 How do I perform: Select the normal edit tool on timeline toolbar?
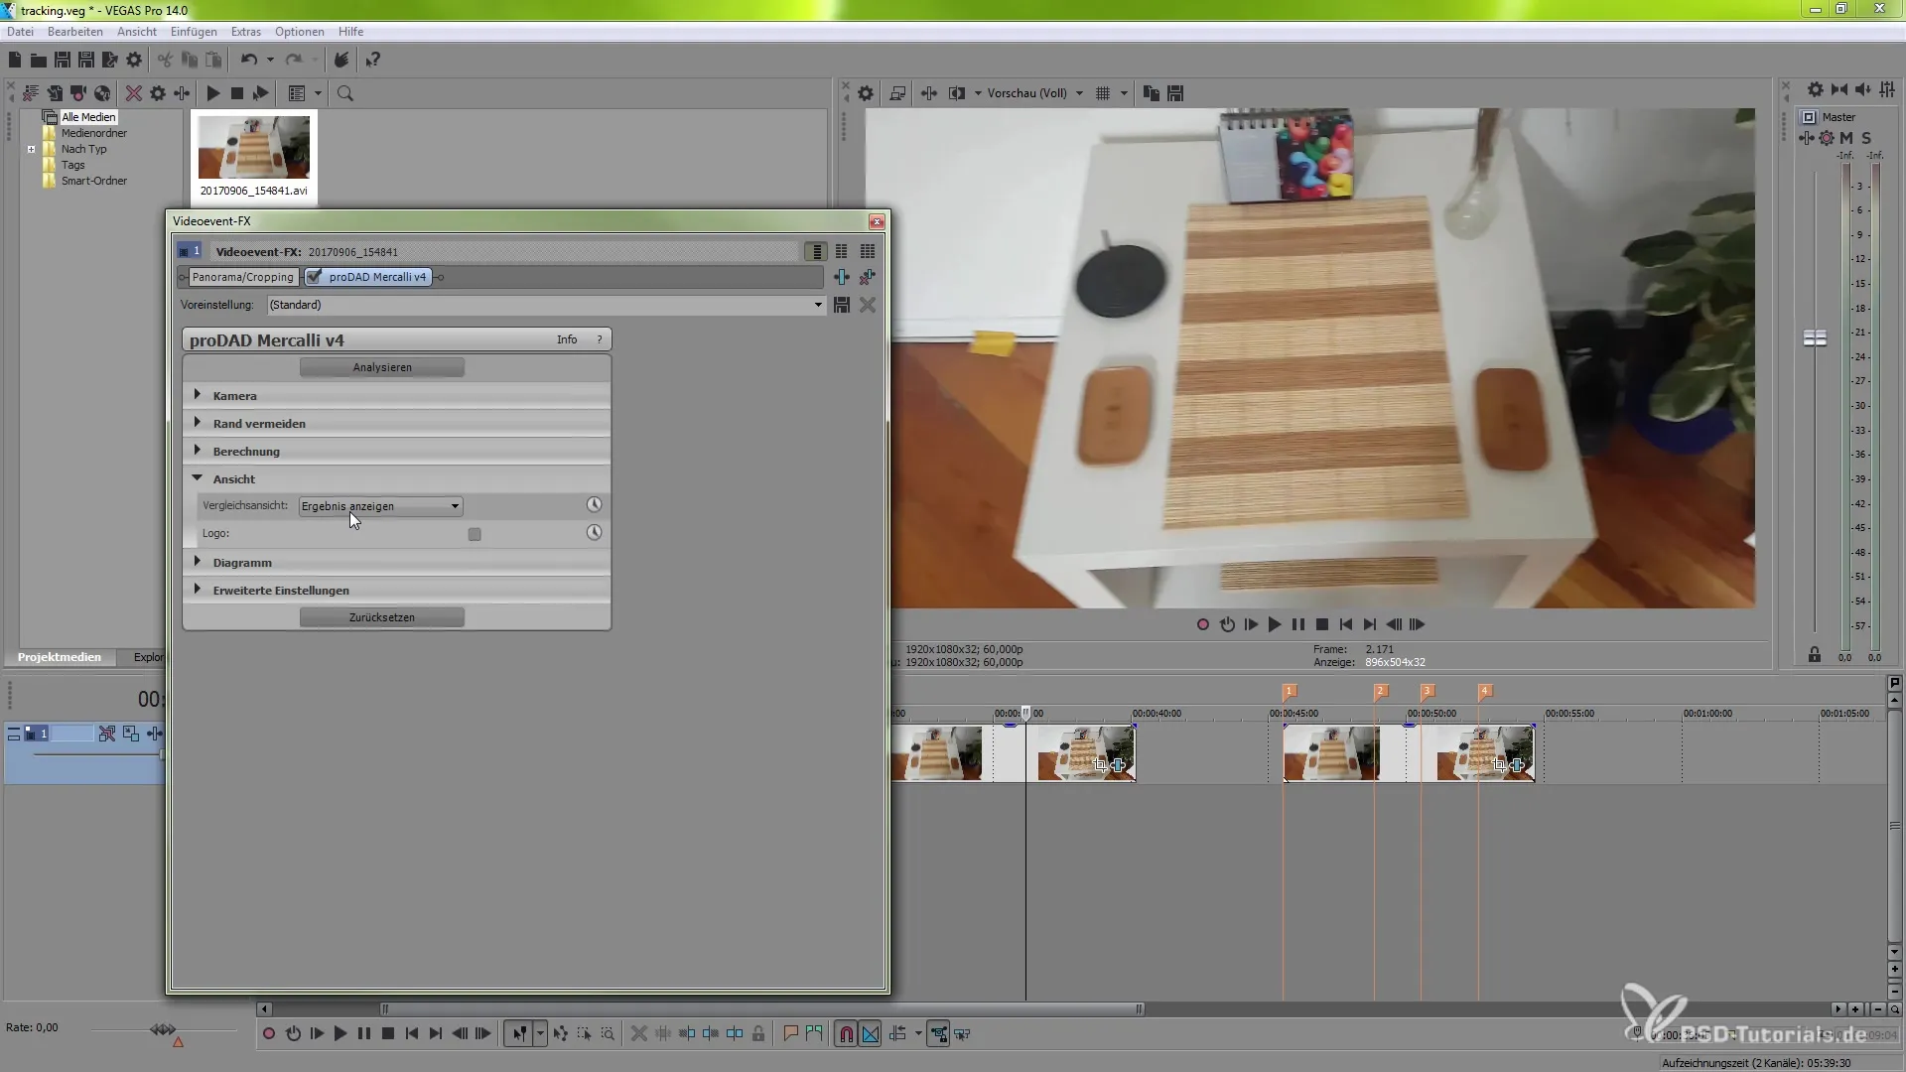(x=519, y=1034)
